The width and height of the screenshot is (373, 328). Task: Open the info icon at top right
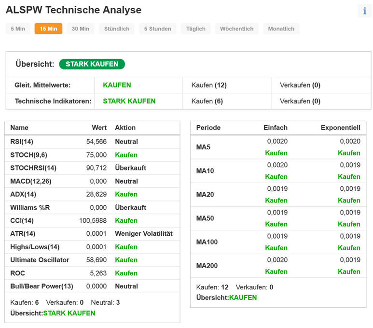tap(364, 11)
